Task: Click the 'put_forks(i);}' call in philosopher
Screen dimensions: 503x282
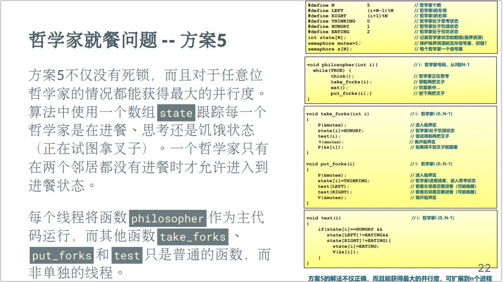Action: (351, 93)
